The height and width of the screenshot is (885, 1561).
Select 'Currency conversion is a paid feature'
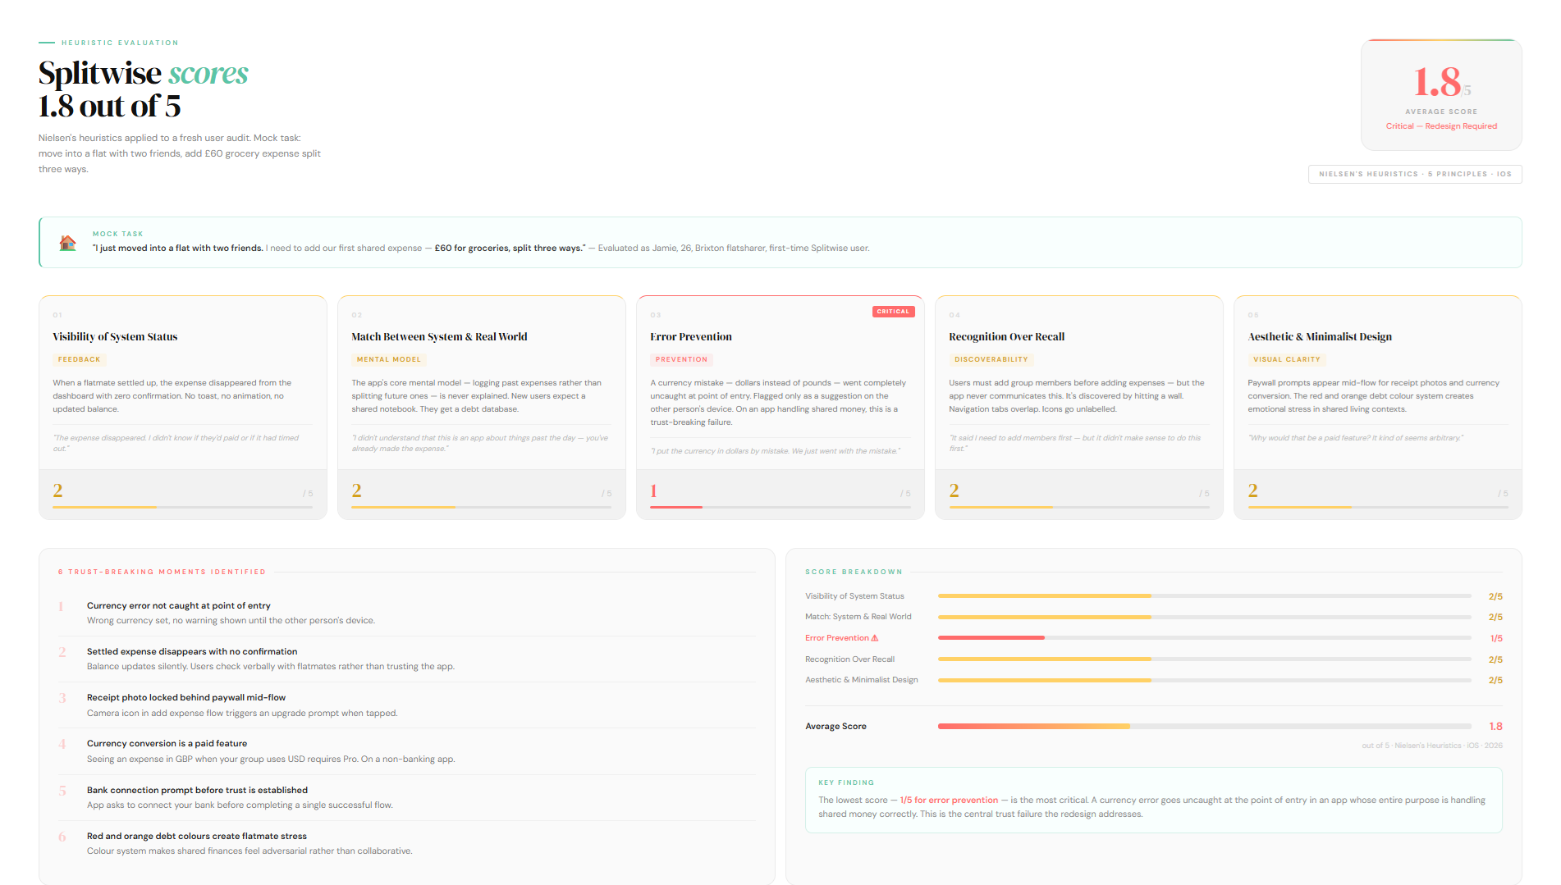tap(167, 744)
